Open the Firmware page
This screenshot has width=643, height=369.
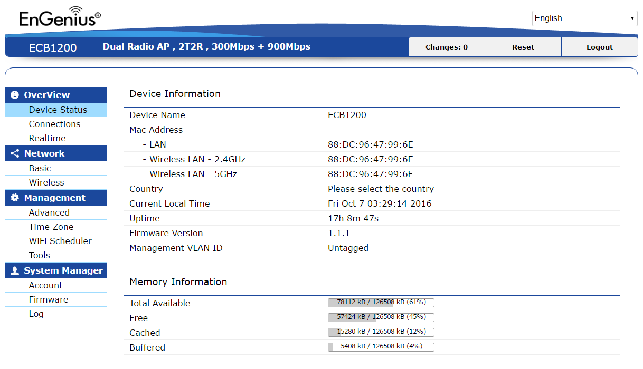point(56,299)
